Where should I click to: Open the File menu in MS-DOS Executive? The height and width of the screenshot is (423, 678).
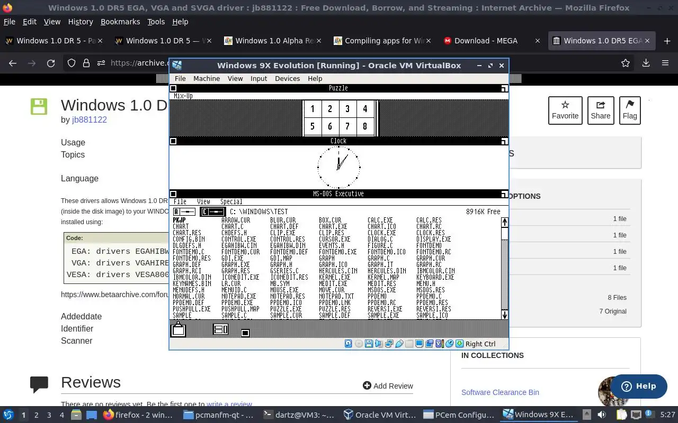180,201
